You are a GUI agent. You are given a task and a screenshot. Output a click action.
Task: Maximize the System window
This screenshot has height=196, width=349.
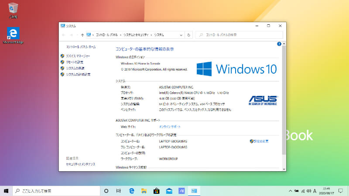268,26
